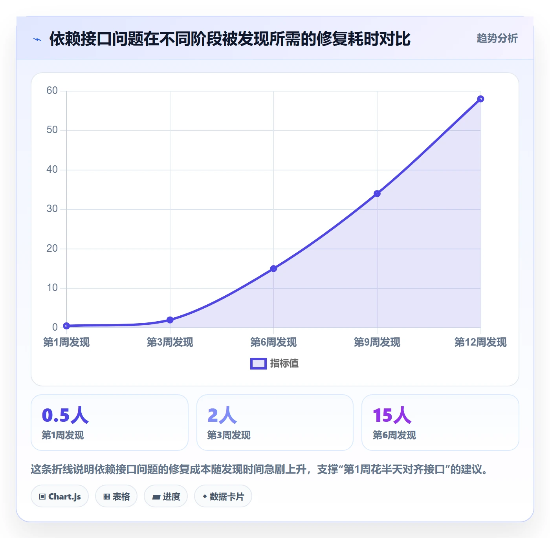
Task: Click the Chart.js tag chip
Action: (x=60, y=496)
